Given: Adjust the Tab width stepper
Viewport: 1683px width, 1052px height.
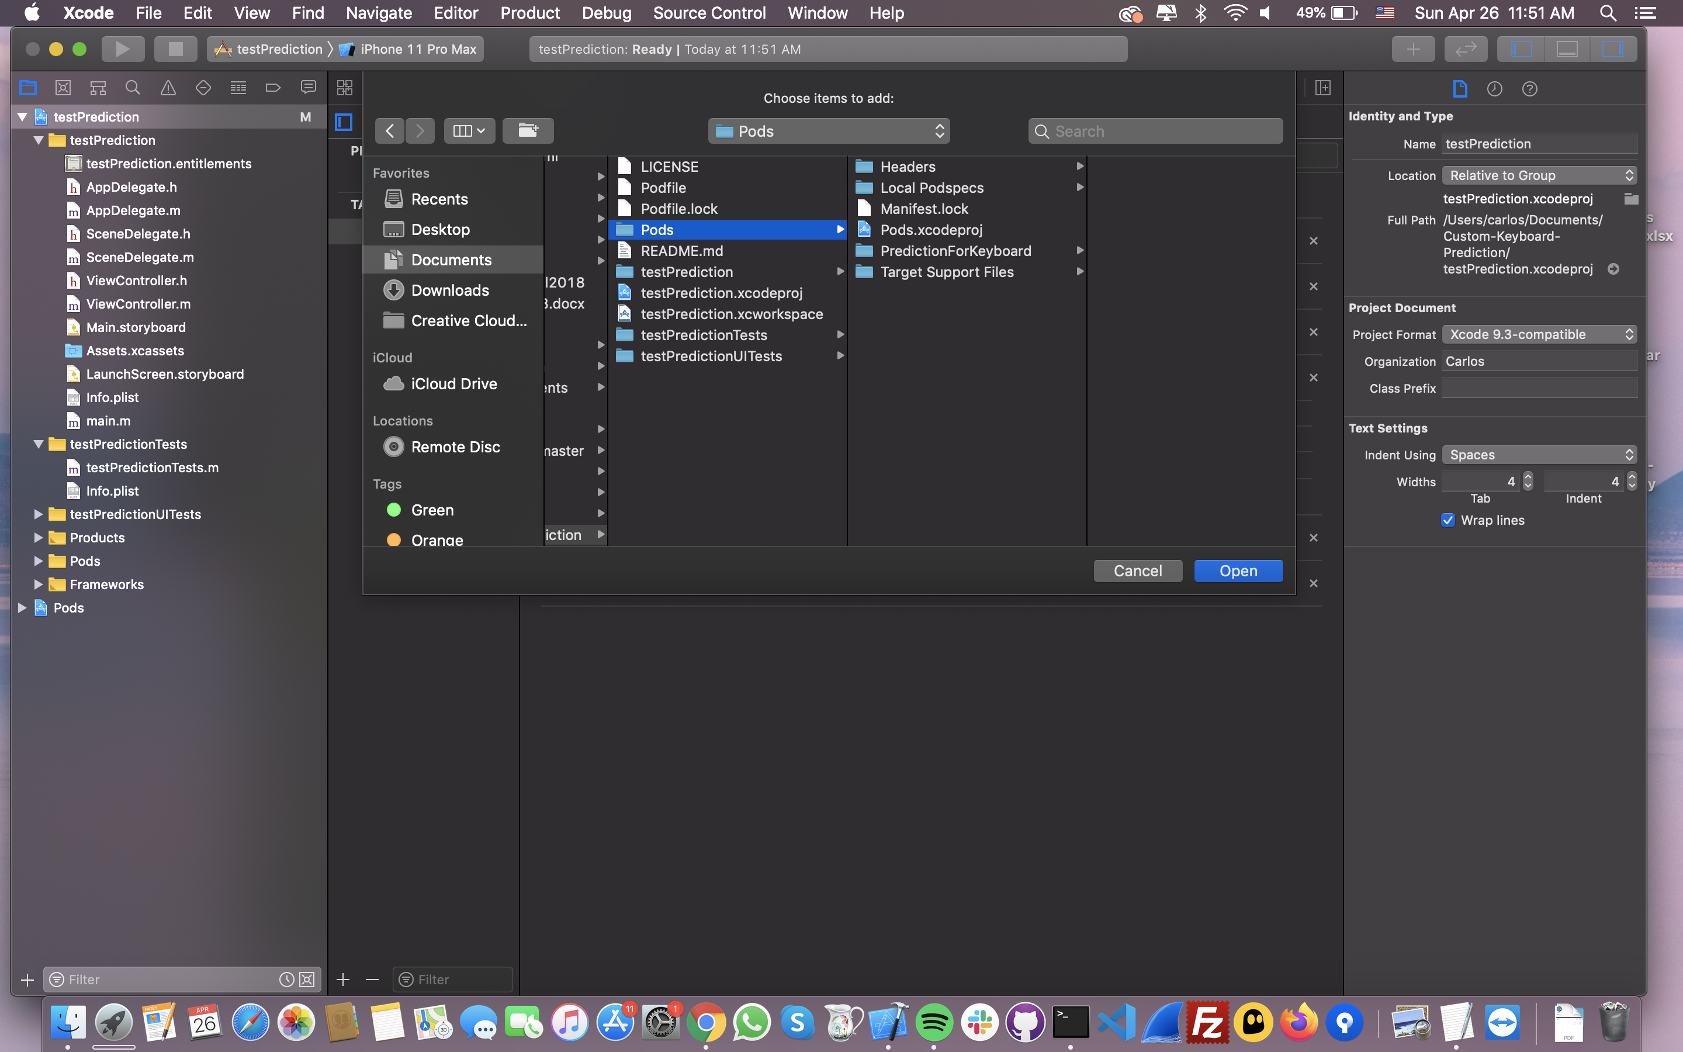Looking at the screenshot, I should pyautogui.click(x=1528, y=482).
